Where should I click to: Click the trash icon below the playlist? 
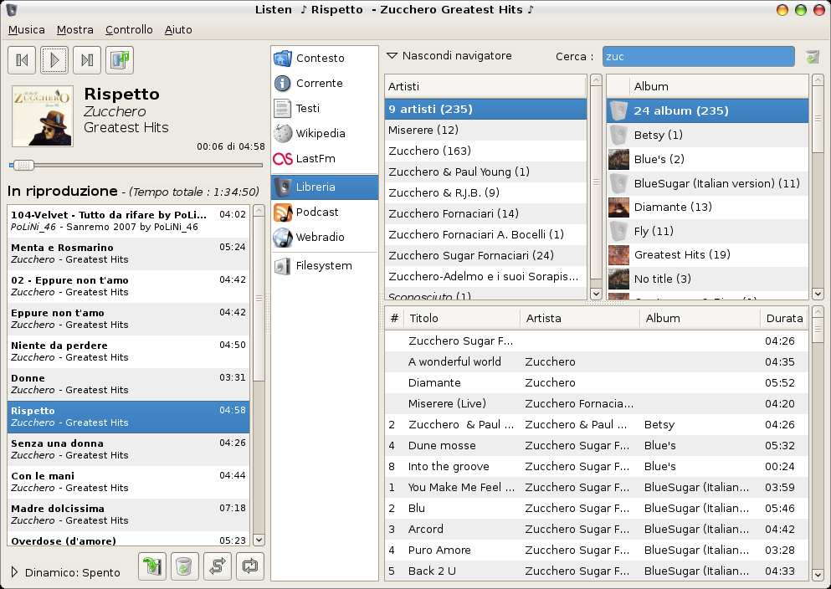pos(184,566)
